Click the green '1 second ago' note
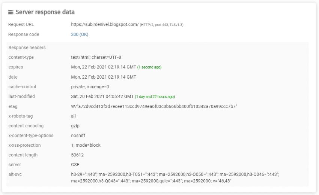Screen dimensions: 319x195 point(149,67)
